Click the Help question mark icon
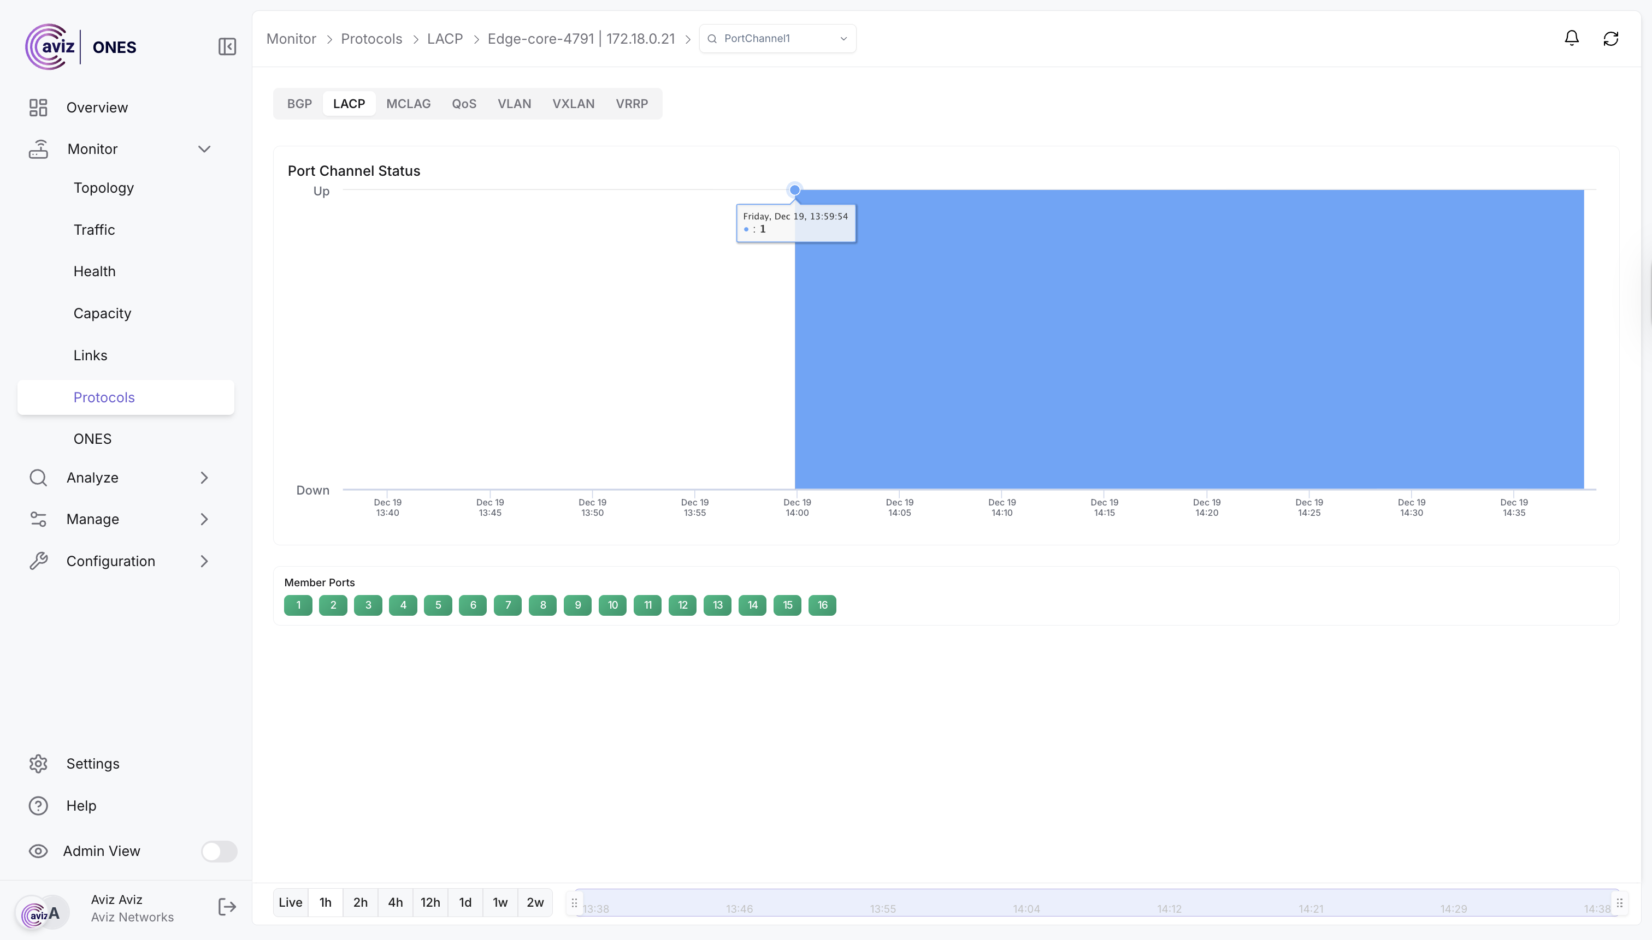 click(x=38, y=806)
